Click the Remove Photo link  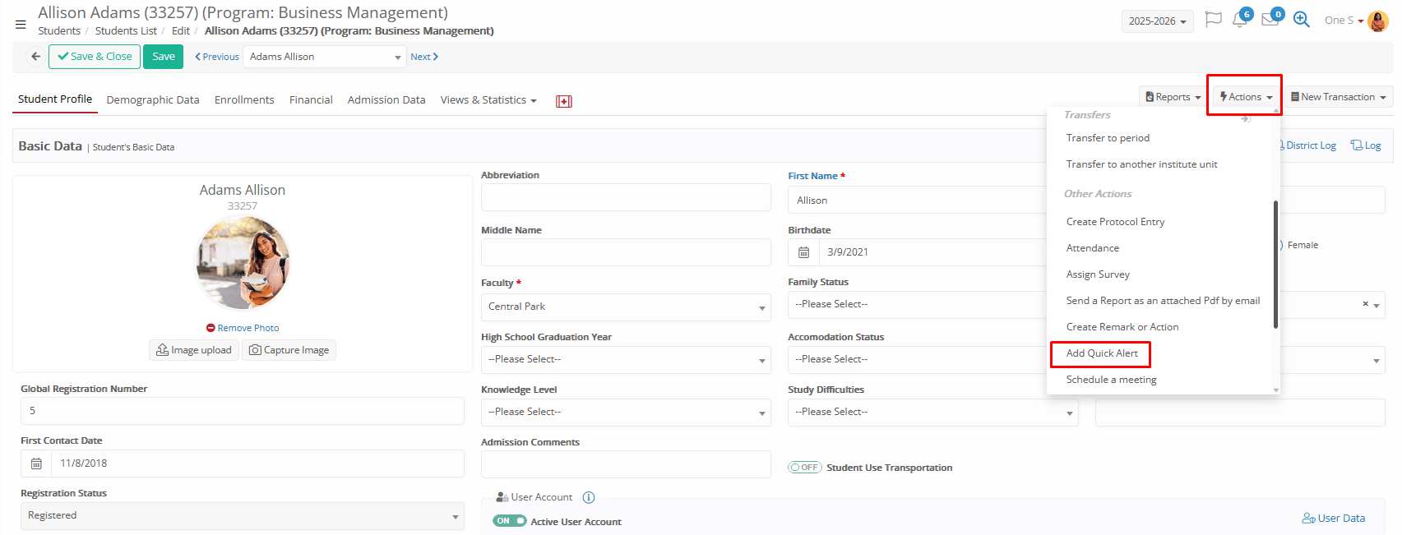[x=243, y=328]
